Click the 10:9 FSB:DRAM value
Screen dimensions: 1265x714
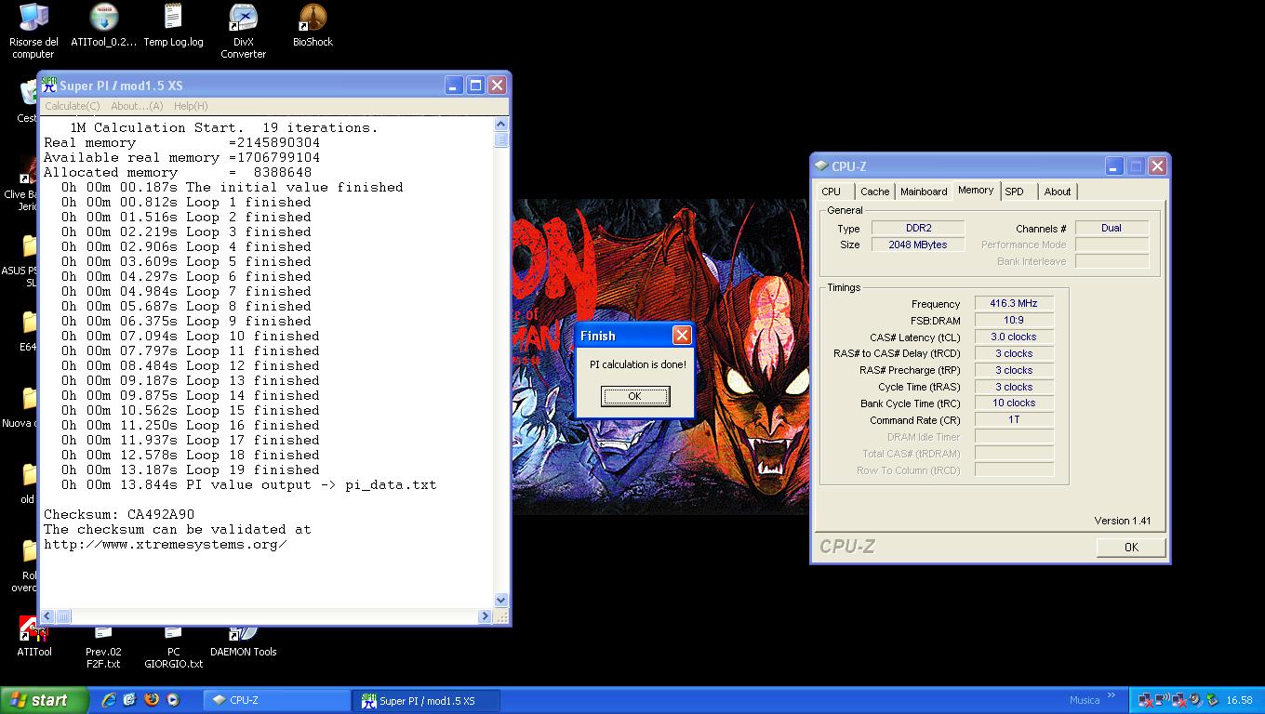click(x=1014, y=320)
